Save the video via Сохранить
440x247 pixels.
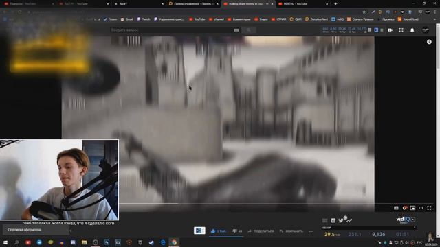291,231
